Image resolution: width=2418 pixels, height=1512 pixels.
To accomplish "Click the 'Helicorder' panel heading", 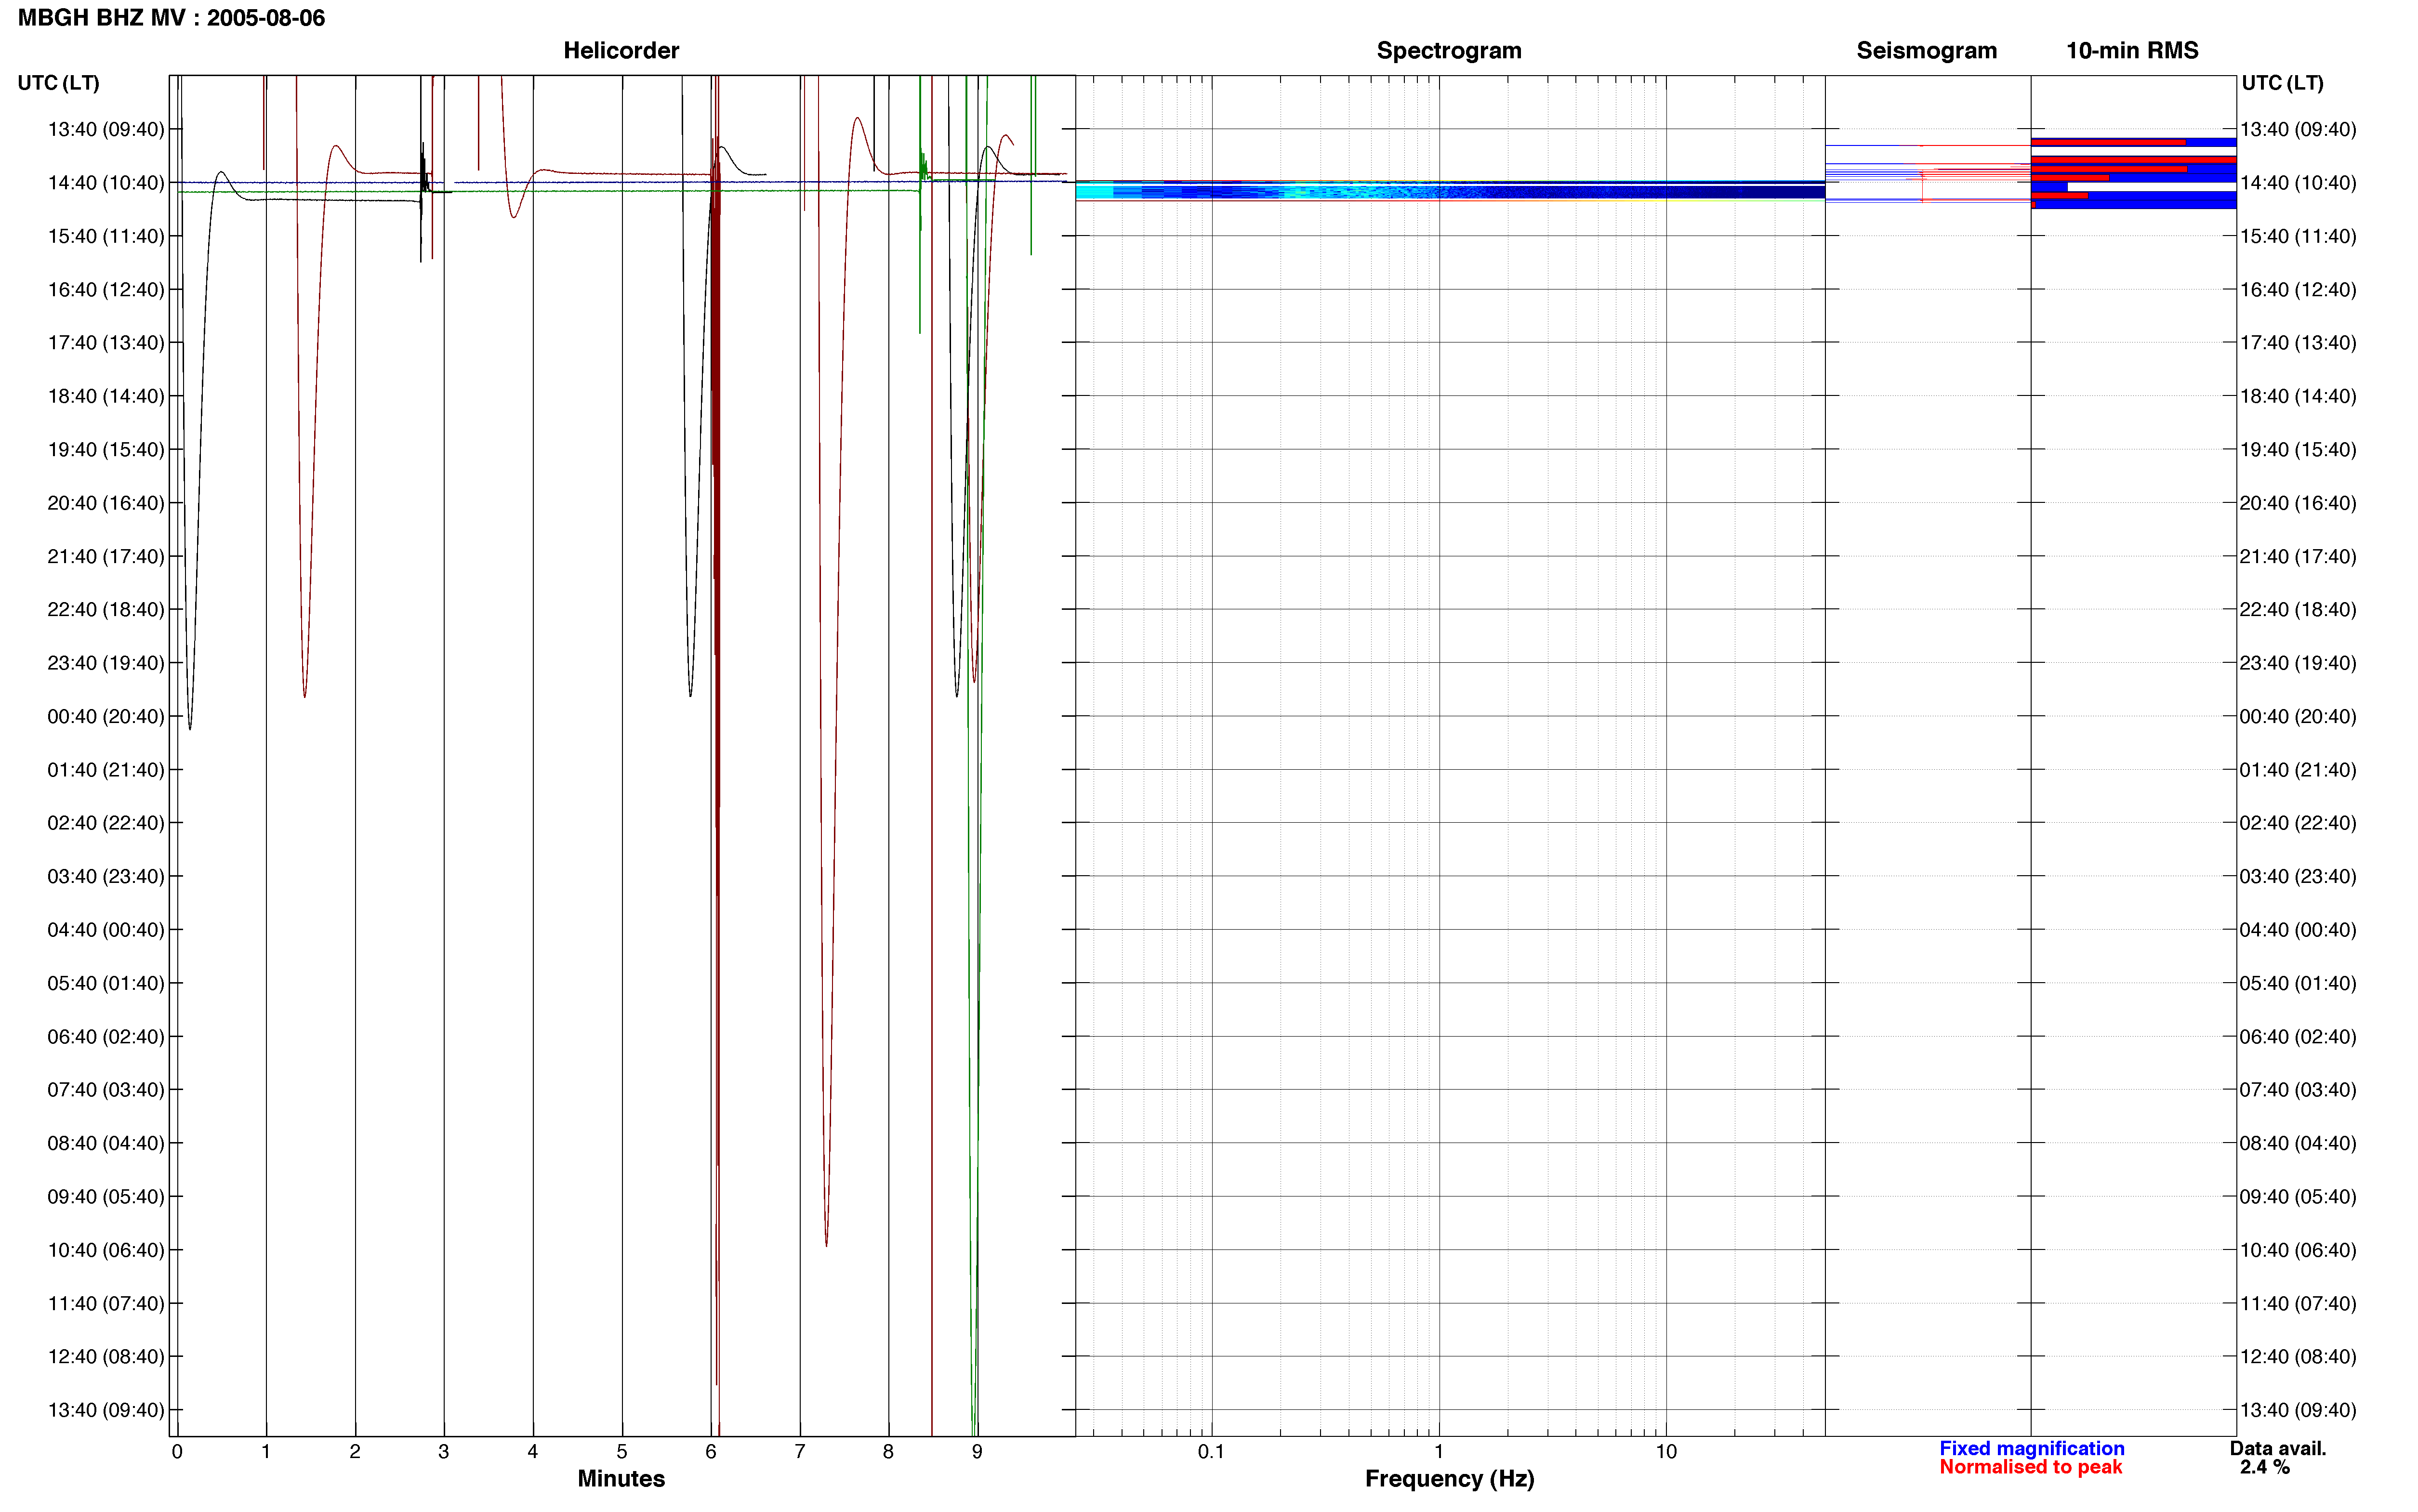I will coord(621,50).
